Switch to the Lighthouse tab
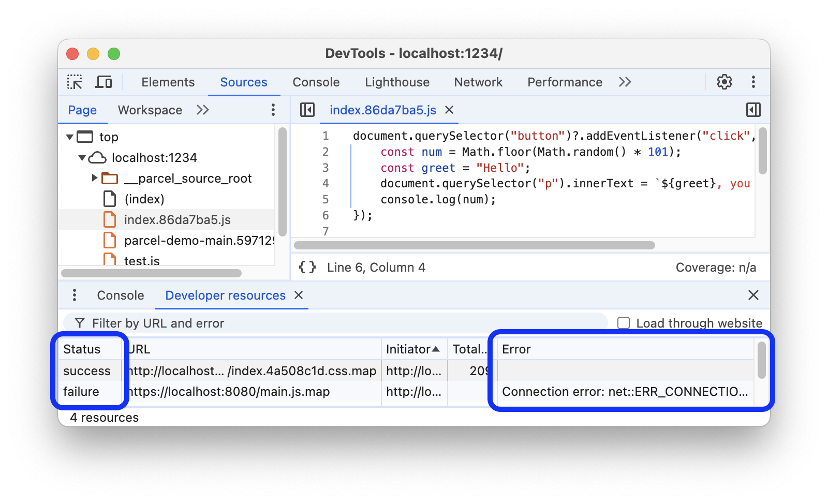 click(396, 82)
